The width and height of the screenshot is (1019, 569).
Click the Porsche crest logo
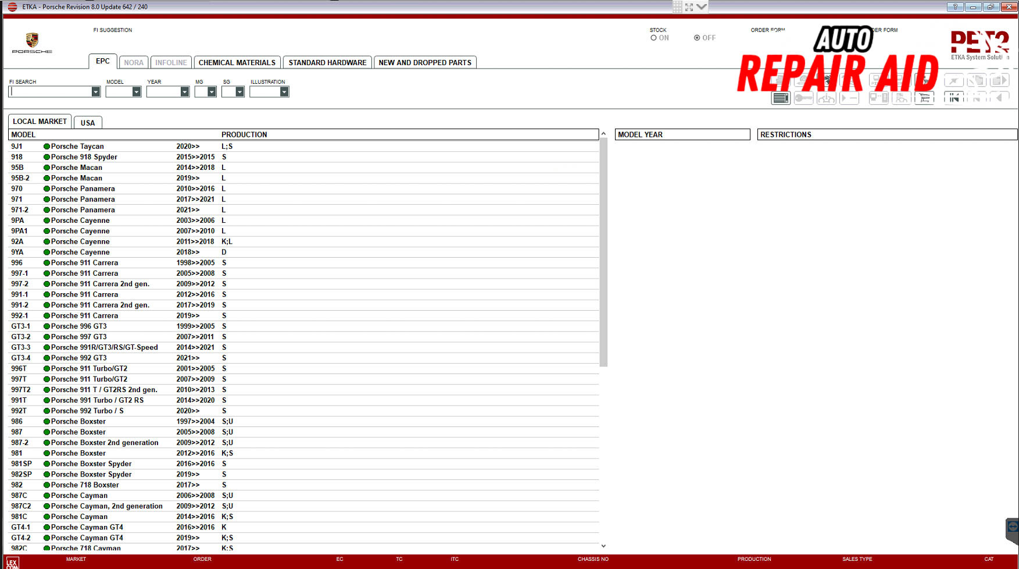point(32,40)
